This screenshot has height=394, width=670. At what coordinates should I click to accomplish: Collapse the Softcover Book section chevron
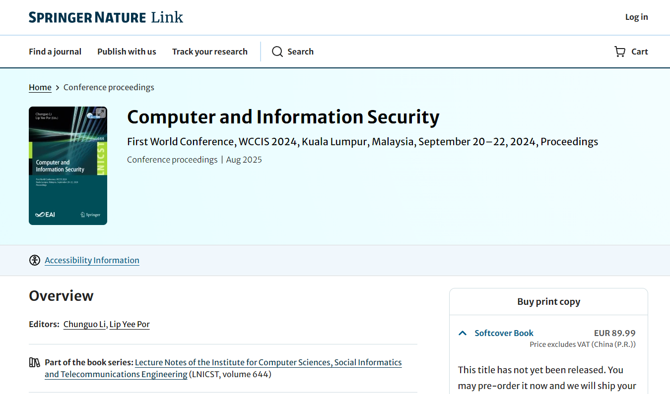point(463,333)
